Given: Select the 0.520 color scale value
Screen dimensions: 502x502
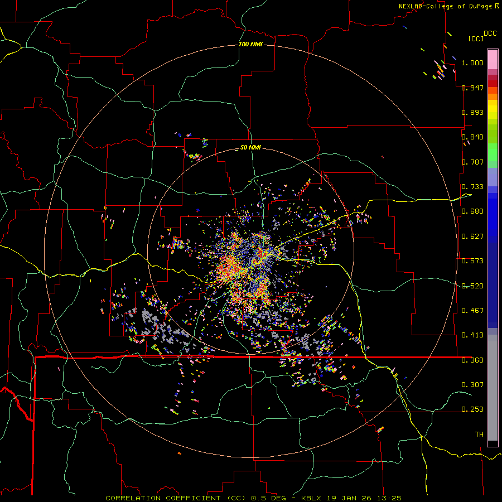Looking at the screenshot, I should point(472,286).
